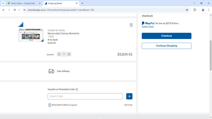Screen dimensions: 212x119
Task: Close the Verify Codes SimplyCodes tab
Action: [40, 3]
